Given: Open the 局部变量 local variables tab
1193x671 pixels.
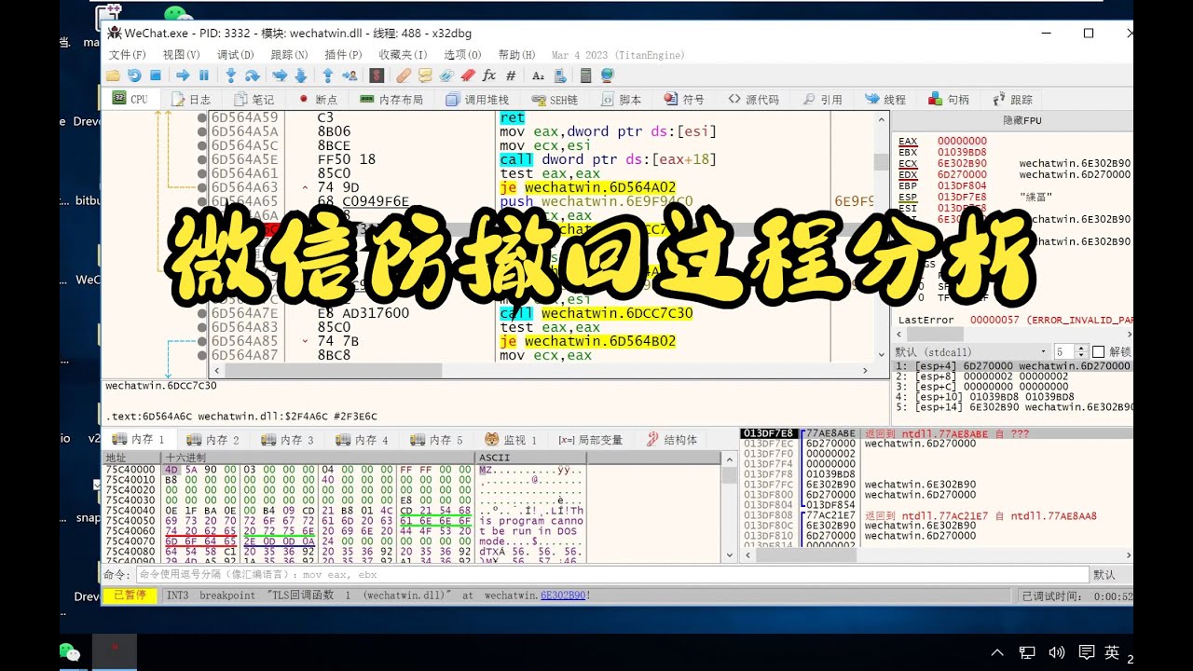Looking at the screenshot, I should [x=591, y=440].
